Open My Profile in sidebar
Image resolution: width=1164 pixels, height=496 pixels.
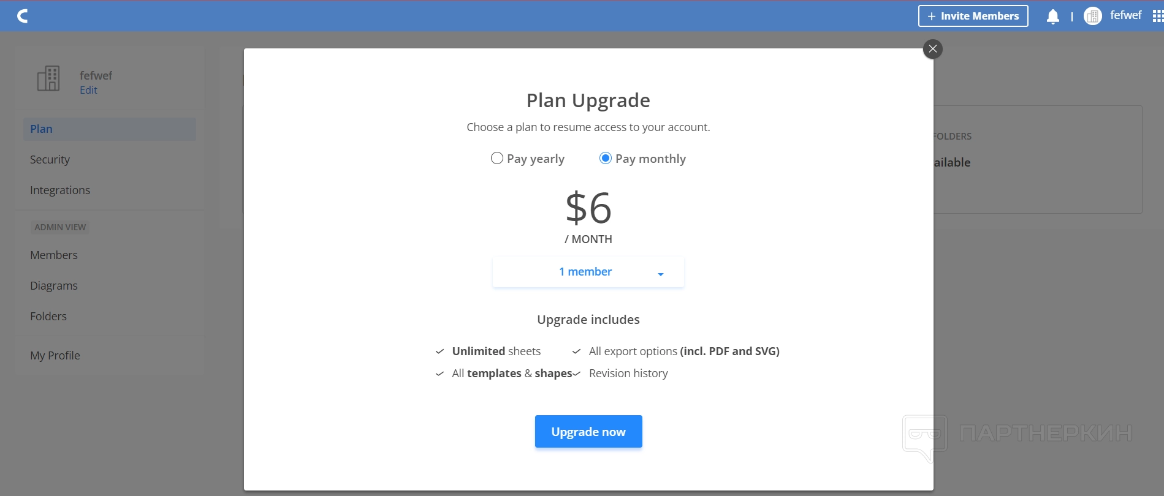point(55,356)
